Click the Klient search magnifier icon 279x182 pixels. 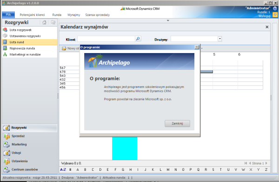coord(138,39)
